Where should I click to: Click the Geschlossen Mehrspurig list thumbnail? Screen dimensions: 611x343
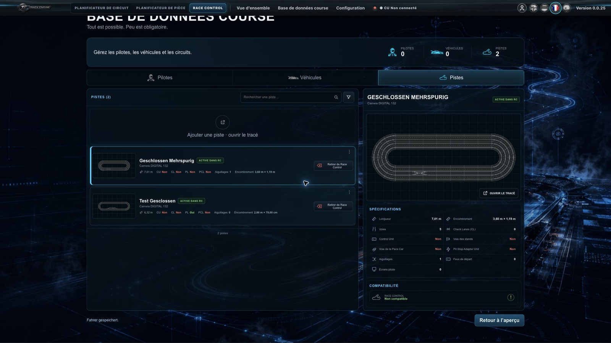[x=114, y=165]
